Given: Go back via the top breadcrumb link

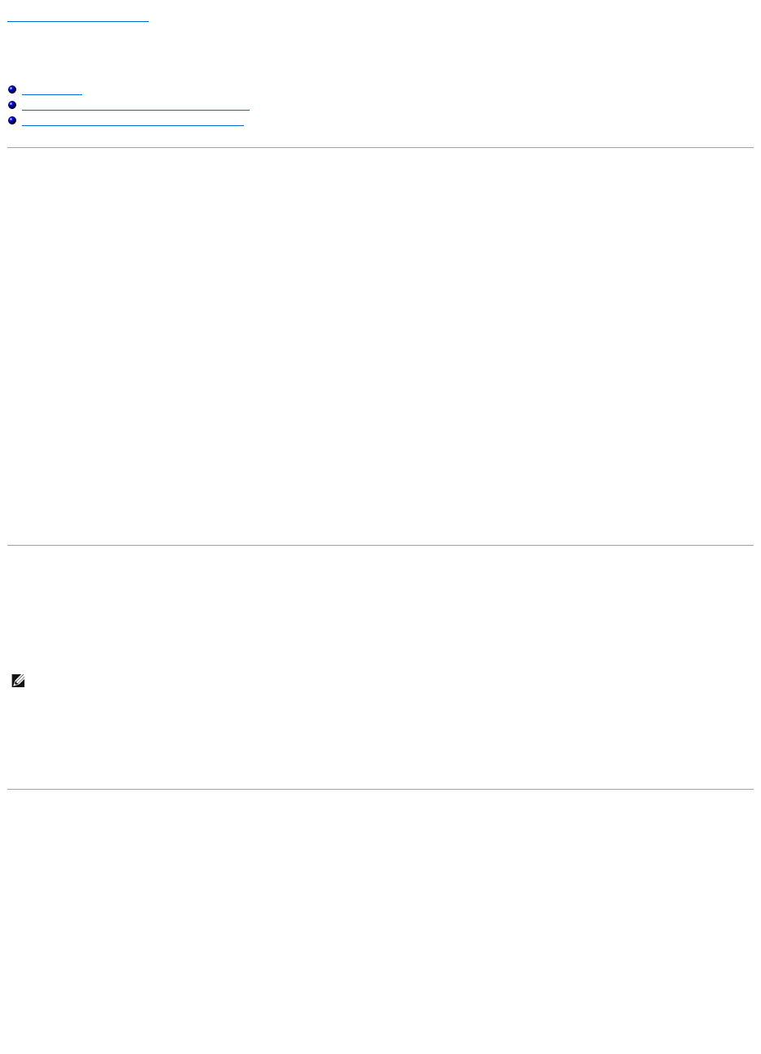Looking at the screenshot, I should 78,17.
